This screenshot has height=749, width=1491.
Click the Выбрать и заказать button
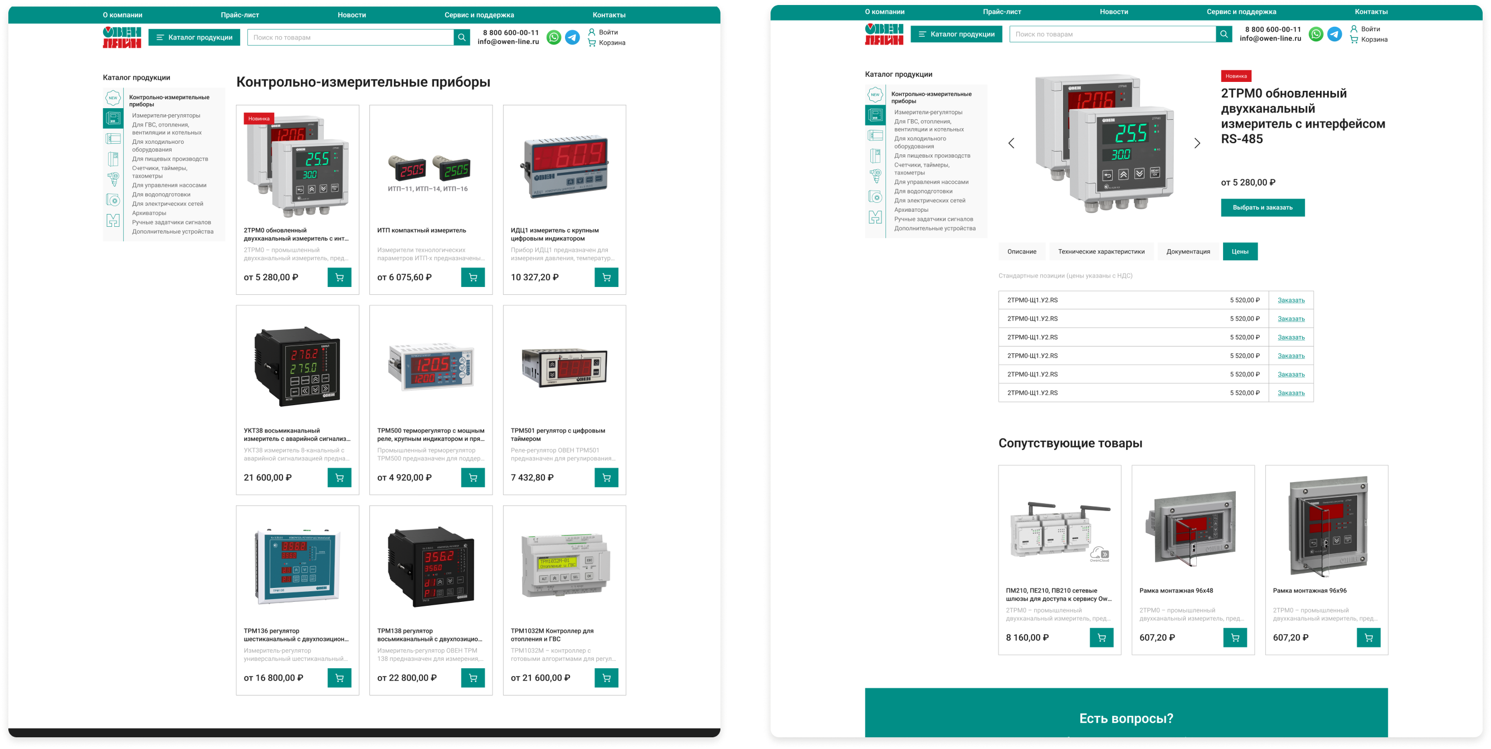point(1263,208)
